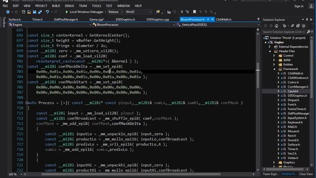This screenshot has height=178, width=316.
Task: Click the Sign in link
Action: point(299,6)
